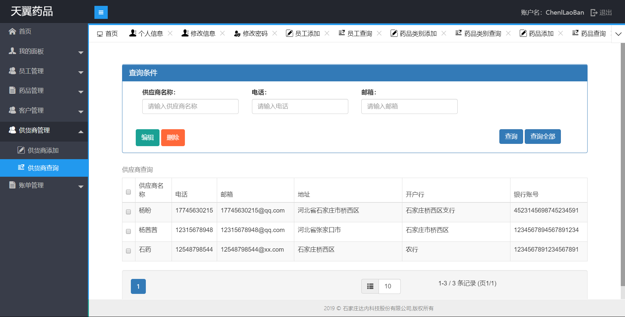Close the 员工查询 tab
This screenshot has width=625, height=317.
point(379,33)
